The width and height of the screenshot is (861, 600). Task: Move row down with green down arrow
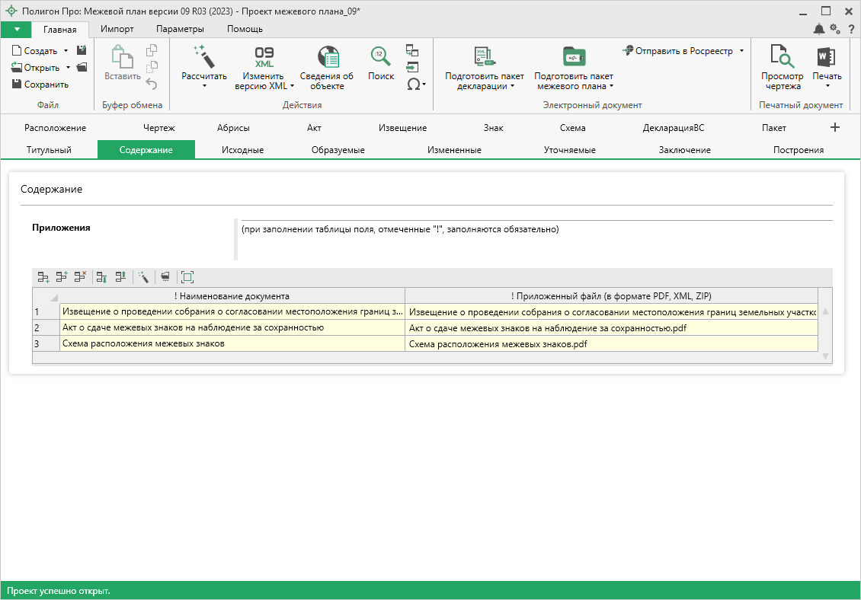(x=102, y=277)
